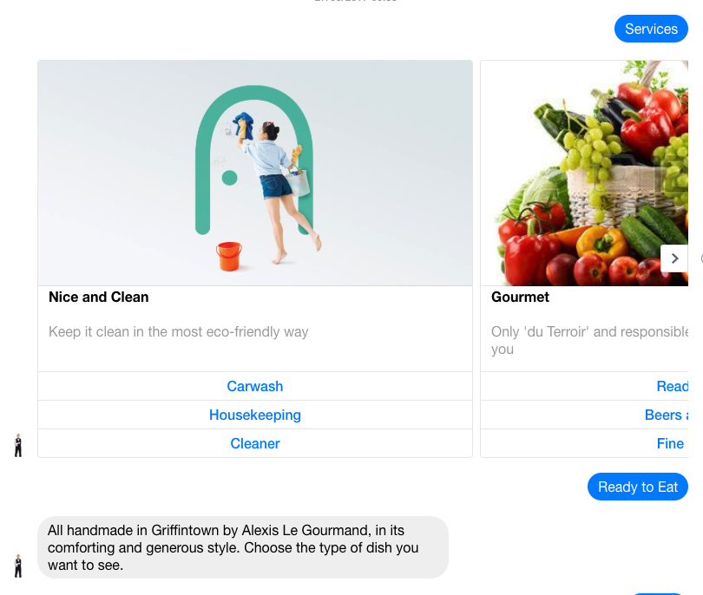Select the Cleaner option
This screenshot has width=703, height=595.
point(254,443)
